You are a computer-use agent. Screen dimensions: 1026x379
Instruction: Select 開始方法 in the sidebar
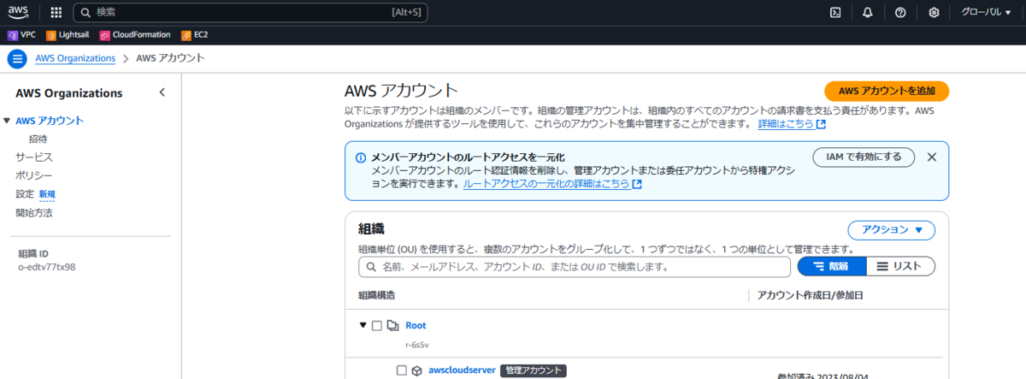pyautogui.click(x=34, y=213)
